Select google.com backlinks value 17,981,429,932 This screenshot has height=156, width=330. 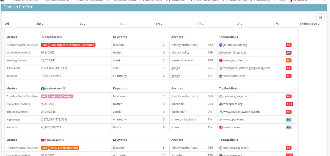[x=51, y=76]
